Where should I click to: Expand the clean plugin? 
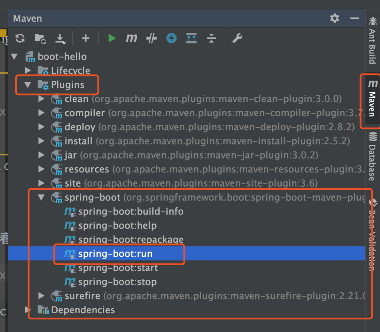[41, 99]
